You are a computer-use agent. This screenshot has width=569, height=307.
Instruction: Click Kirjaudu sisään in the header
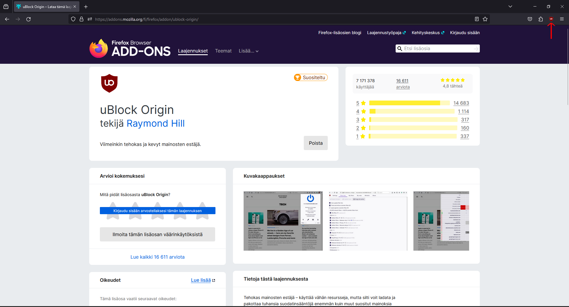465,33
